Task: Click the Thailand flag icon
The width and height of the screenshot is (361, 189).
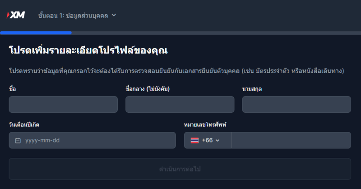Action: [x=194, y=140]
